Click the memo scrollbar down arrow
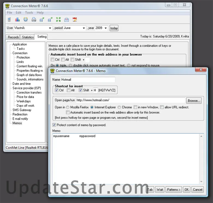Viewport: 213px width, 203px height. click(201, 182)
